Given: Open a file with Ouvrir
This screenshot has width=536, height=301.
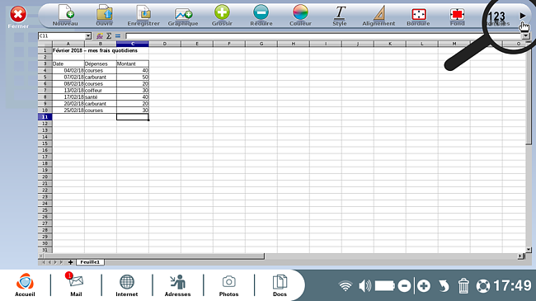Looking at the screenshot, I should [105, 16].
